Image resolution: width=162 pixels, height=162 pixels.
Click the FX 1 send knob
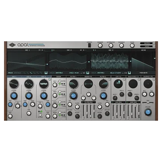click(x=144, y=94)
